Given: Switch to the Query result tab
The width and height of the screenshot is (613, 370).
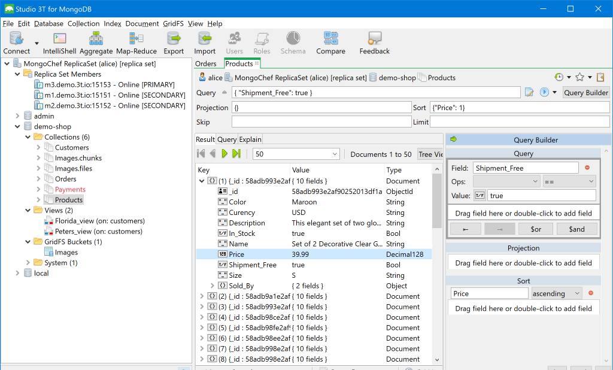Looking at the screenshot, I should click(227, 139).
